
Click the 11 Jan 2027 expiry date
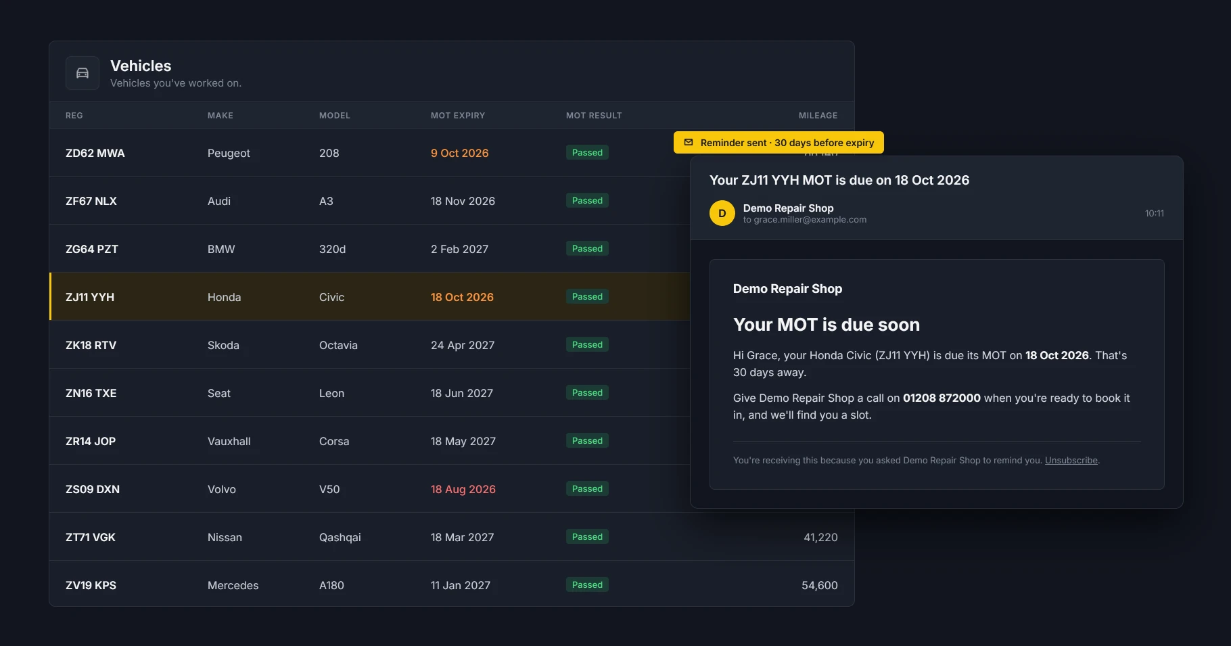pos(461,585)
